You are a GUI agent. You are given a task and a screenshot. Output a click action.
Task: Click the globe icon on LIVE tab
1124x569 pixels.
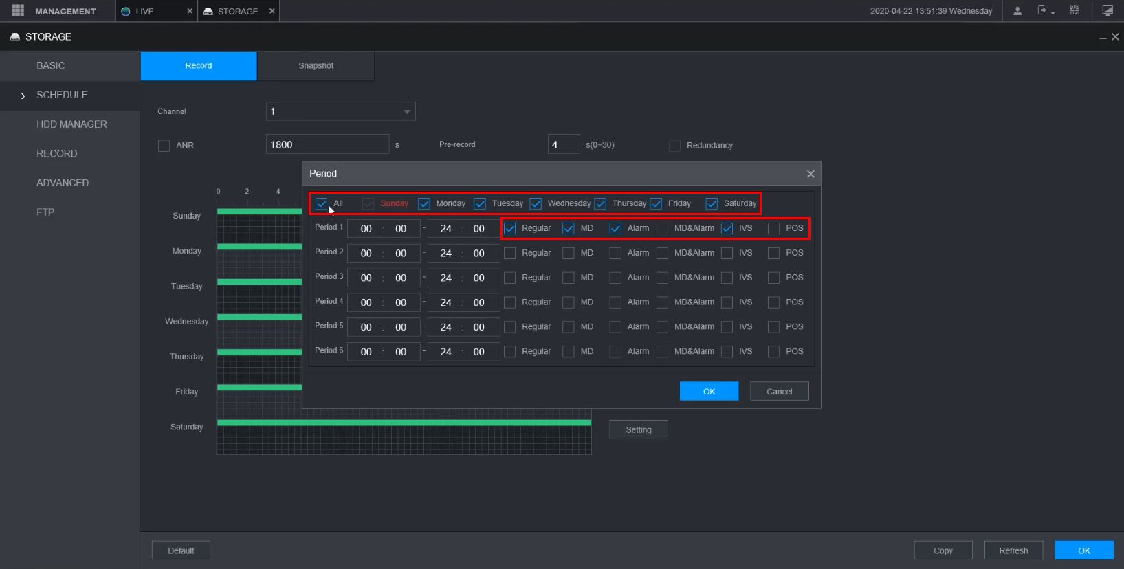tap(126, 12)
